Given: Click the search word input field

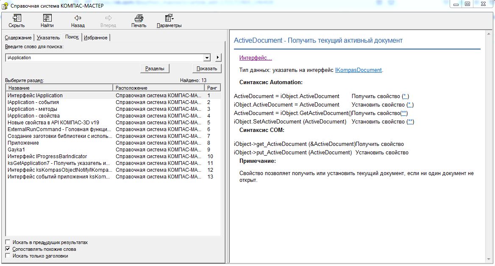Looking at the screenshot, I should point(105,58).
